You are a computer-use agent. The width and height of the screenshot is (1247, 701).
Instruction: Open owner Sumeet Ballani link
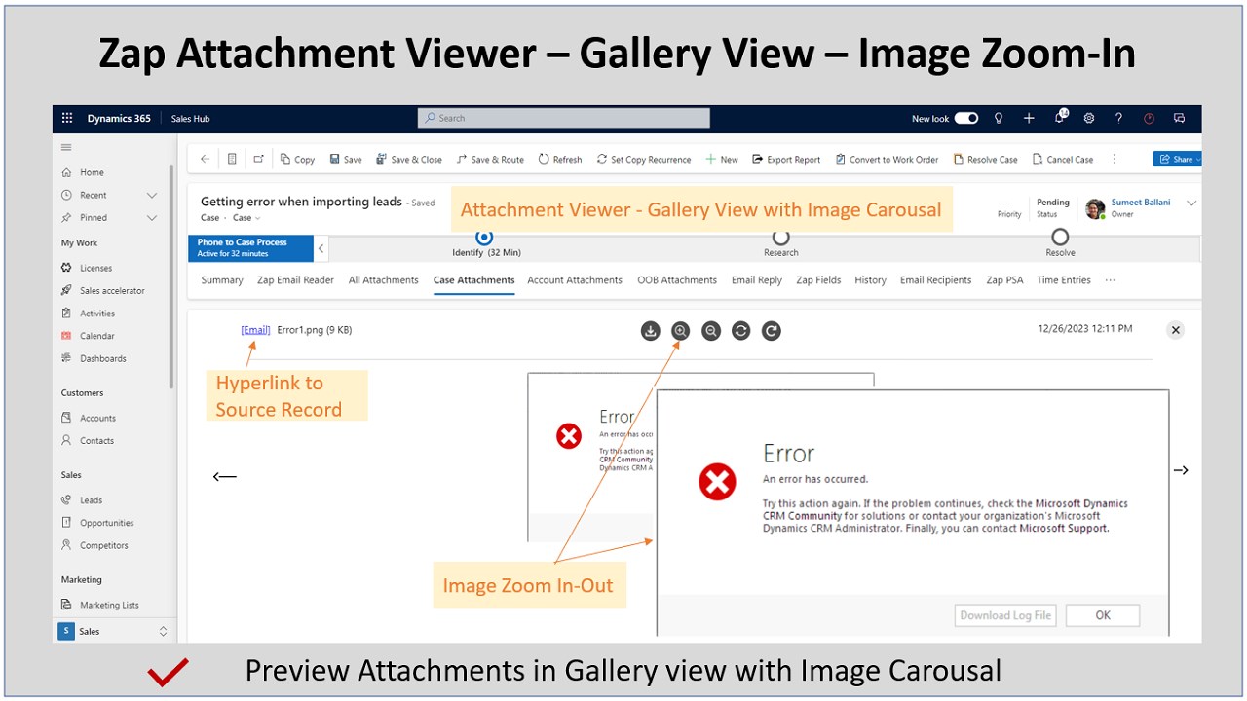(x=1141, y=203)
